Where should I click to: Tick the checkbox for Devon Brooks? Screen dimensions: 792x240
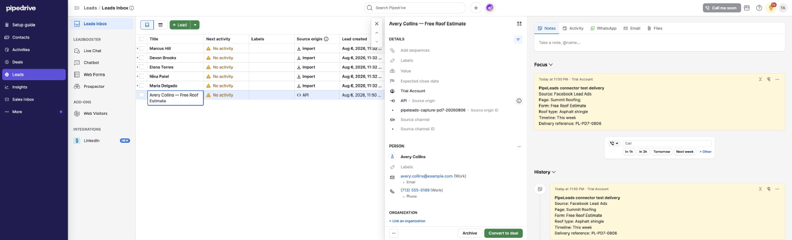pyautogui.click(x=141, y=58)
